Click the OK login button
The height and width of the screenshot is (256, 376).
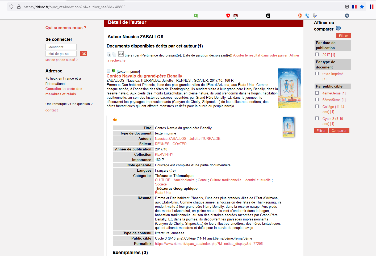[x=84, y=54]
